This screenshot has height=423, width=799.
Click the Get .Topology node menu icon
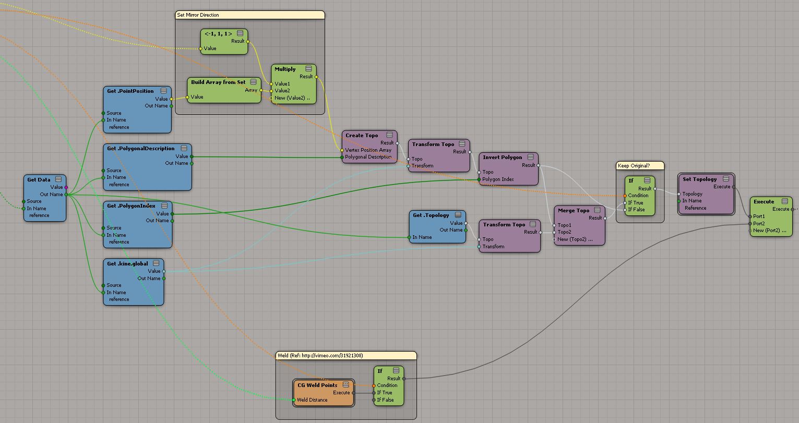(x=458, y=215)
